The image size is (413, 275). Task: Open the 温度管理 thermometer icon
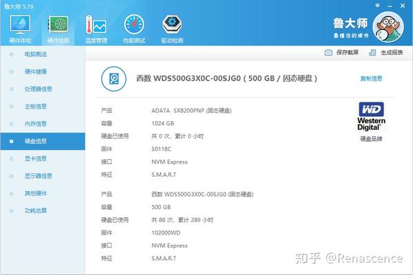click(x=96, y=25)
